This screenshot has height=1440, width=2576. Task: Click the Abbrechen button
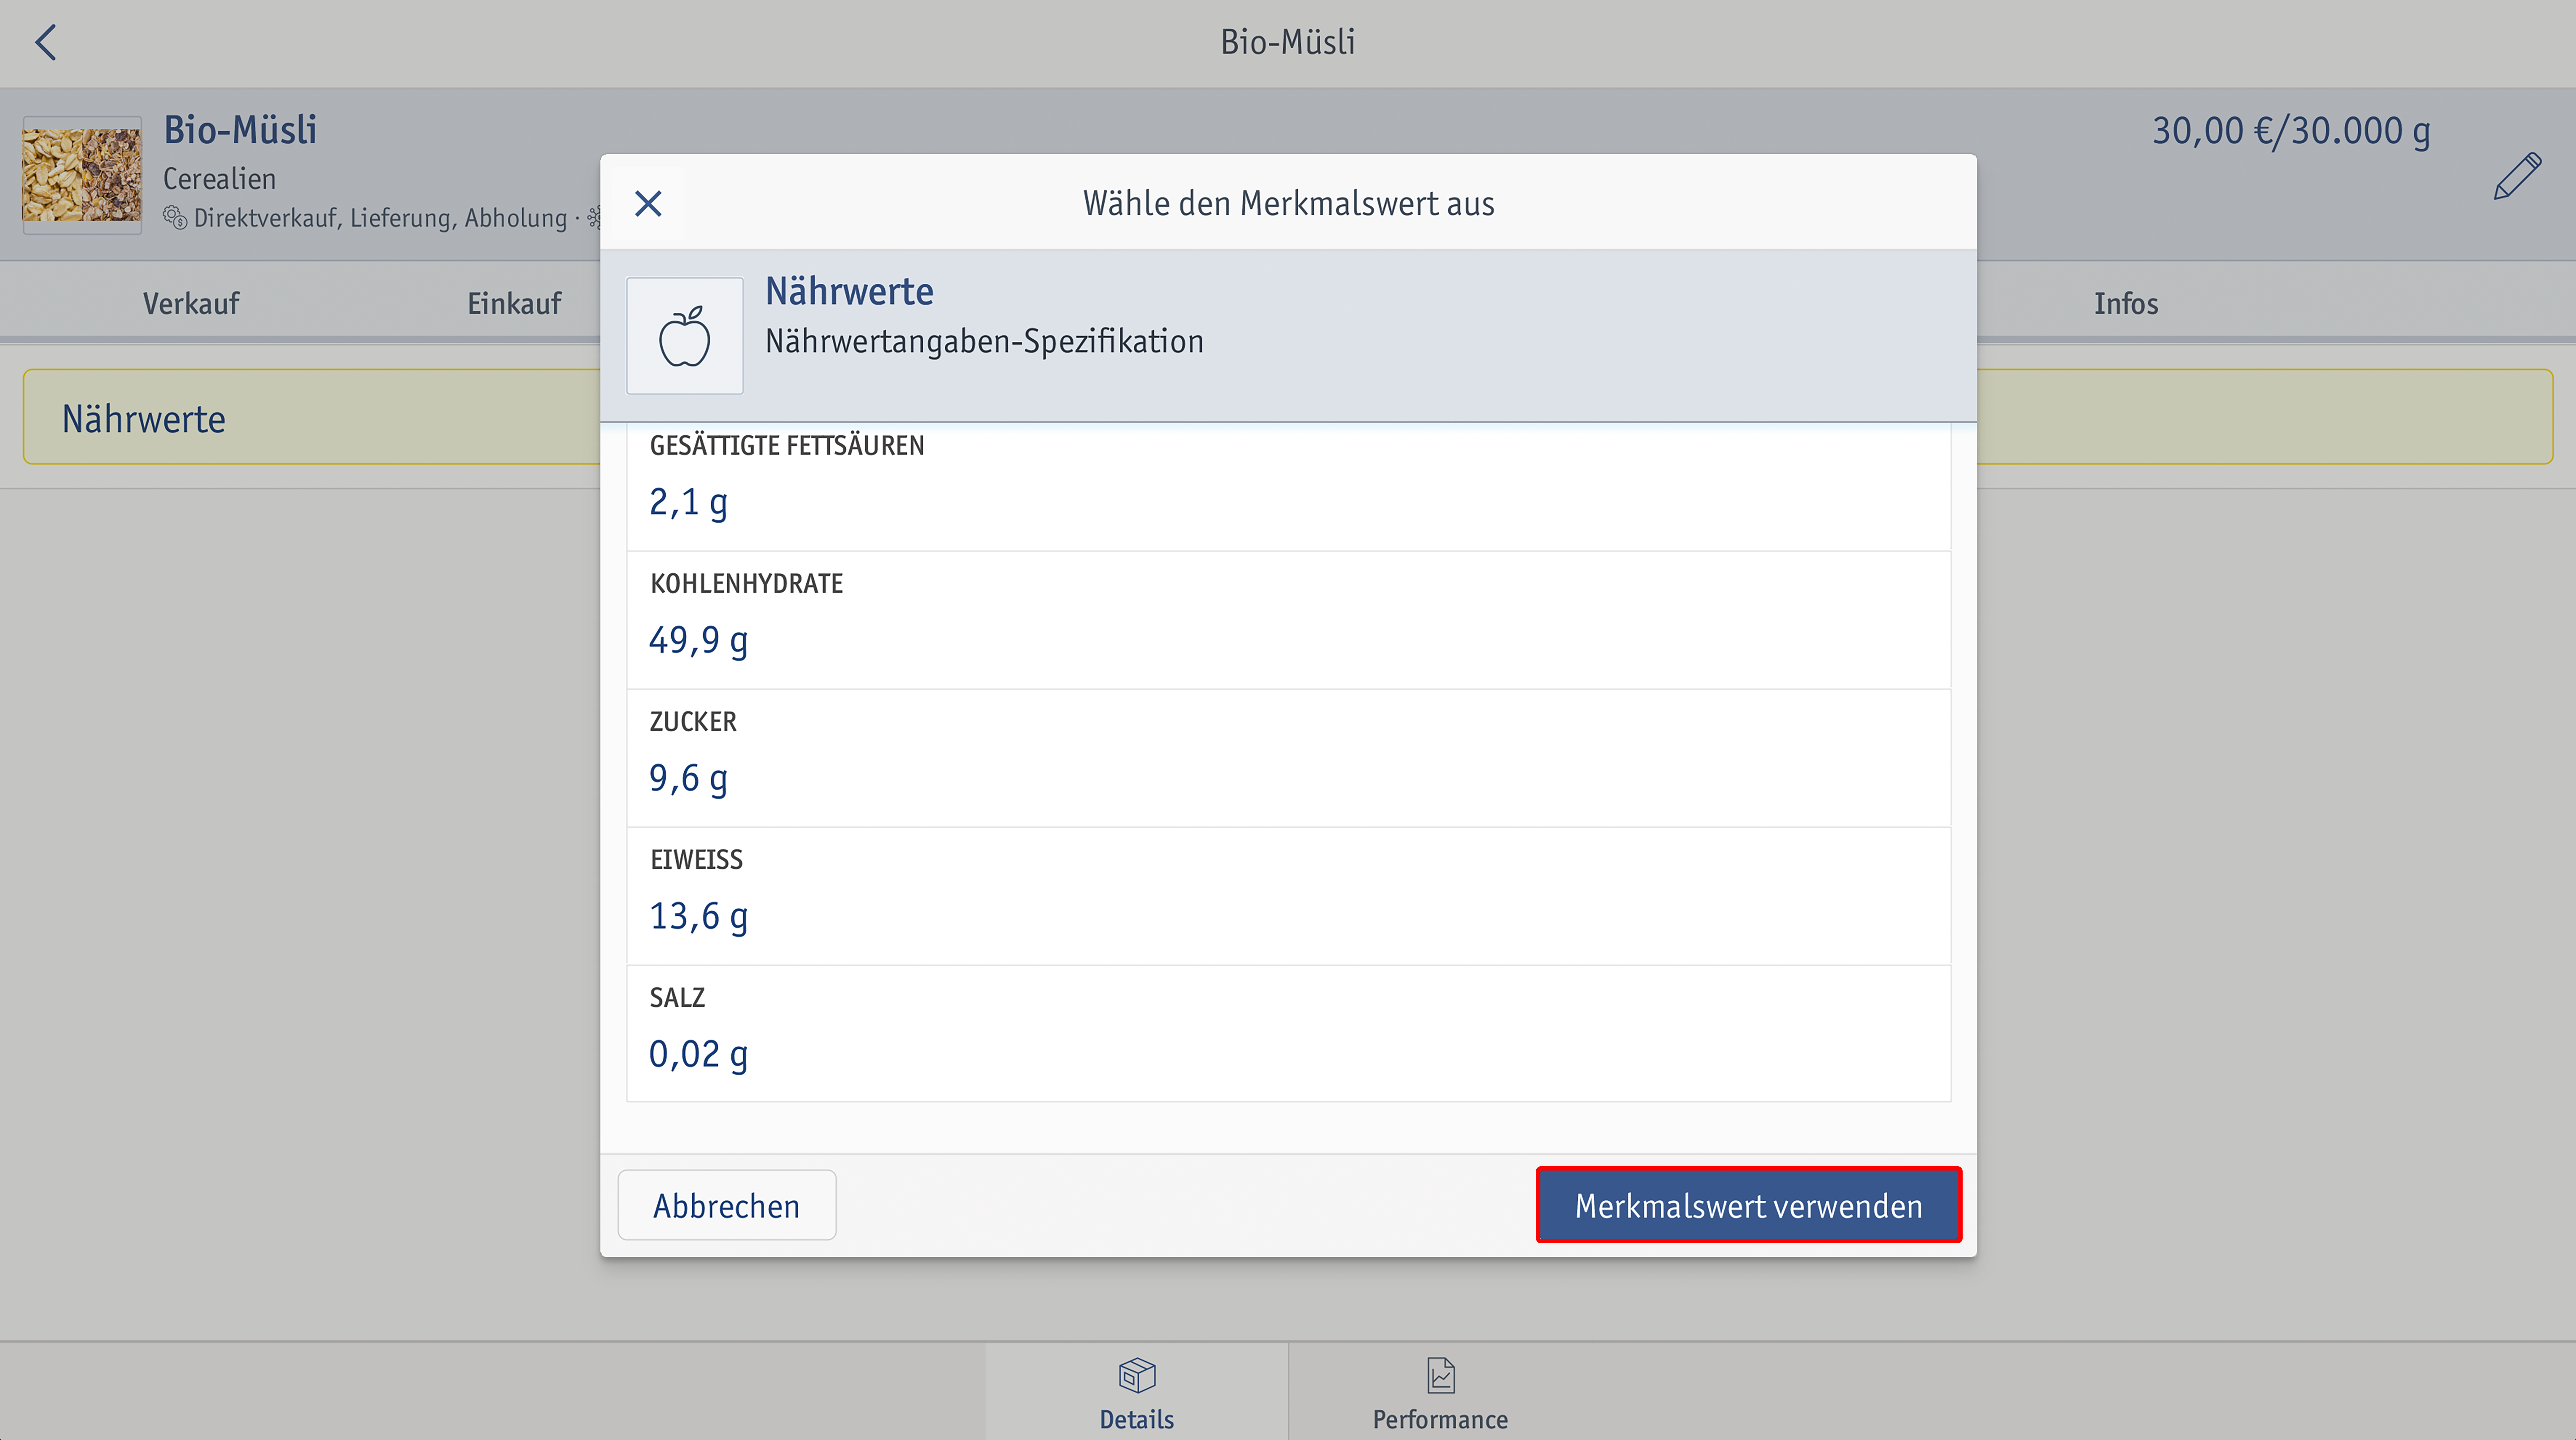727,1205
